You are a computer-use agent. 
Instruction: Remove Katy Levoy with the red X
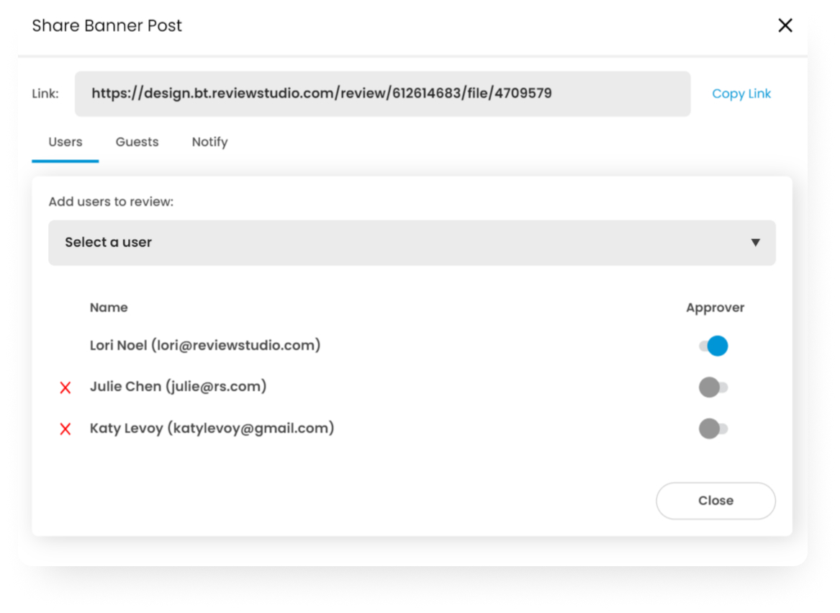point(66,429)
